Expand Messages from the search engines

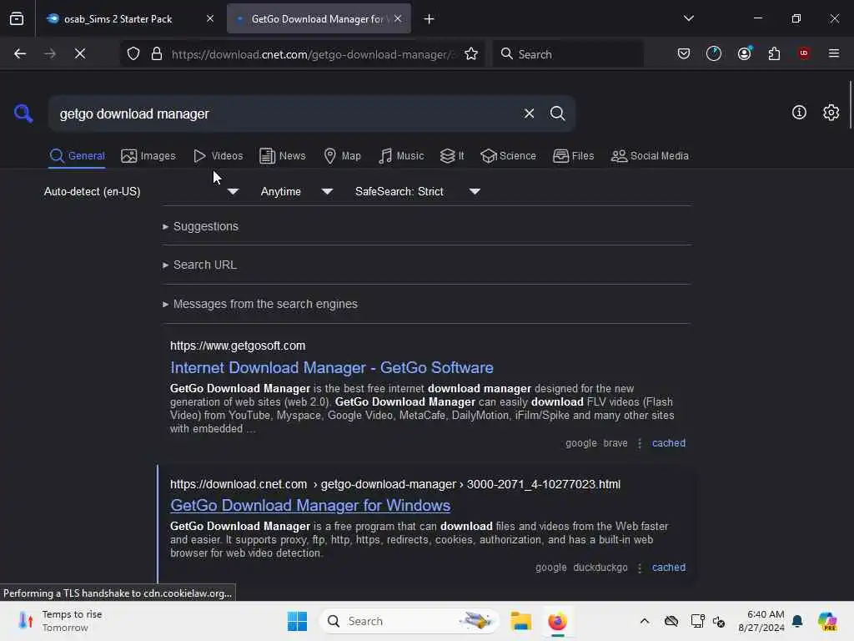tap(260, 304)
